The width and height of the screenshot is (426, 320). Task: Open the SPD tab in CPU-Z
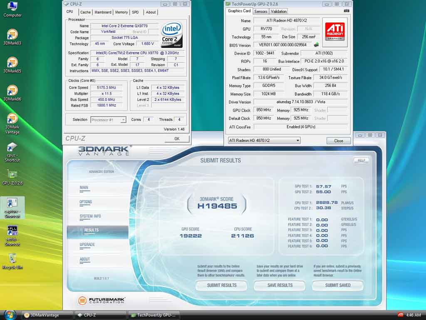click(135, 12)
